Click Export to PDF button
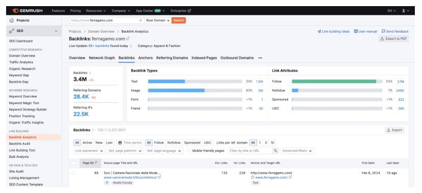The image size is (422, 193). (393, 39)
